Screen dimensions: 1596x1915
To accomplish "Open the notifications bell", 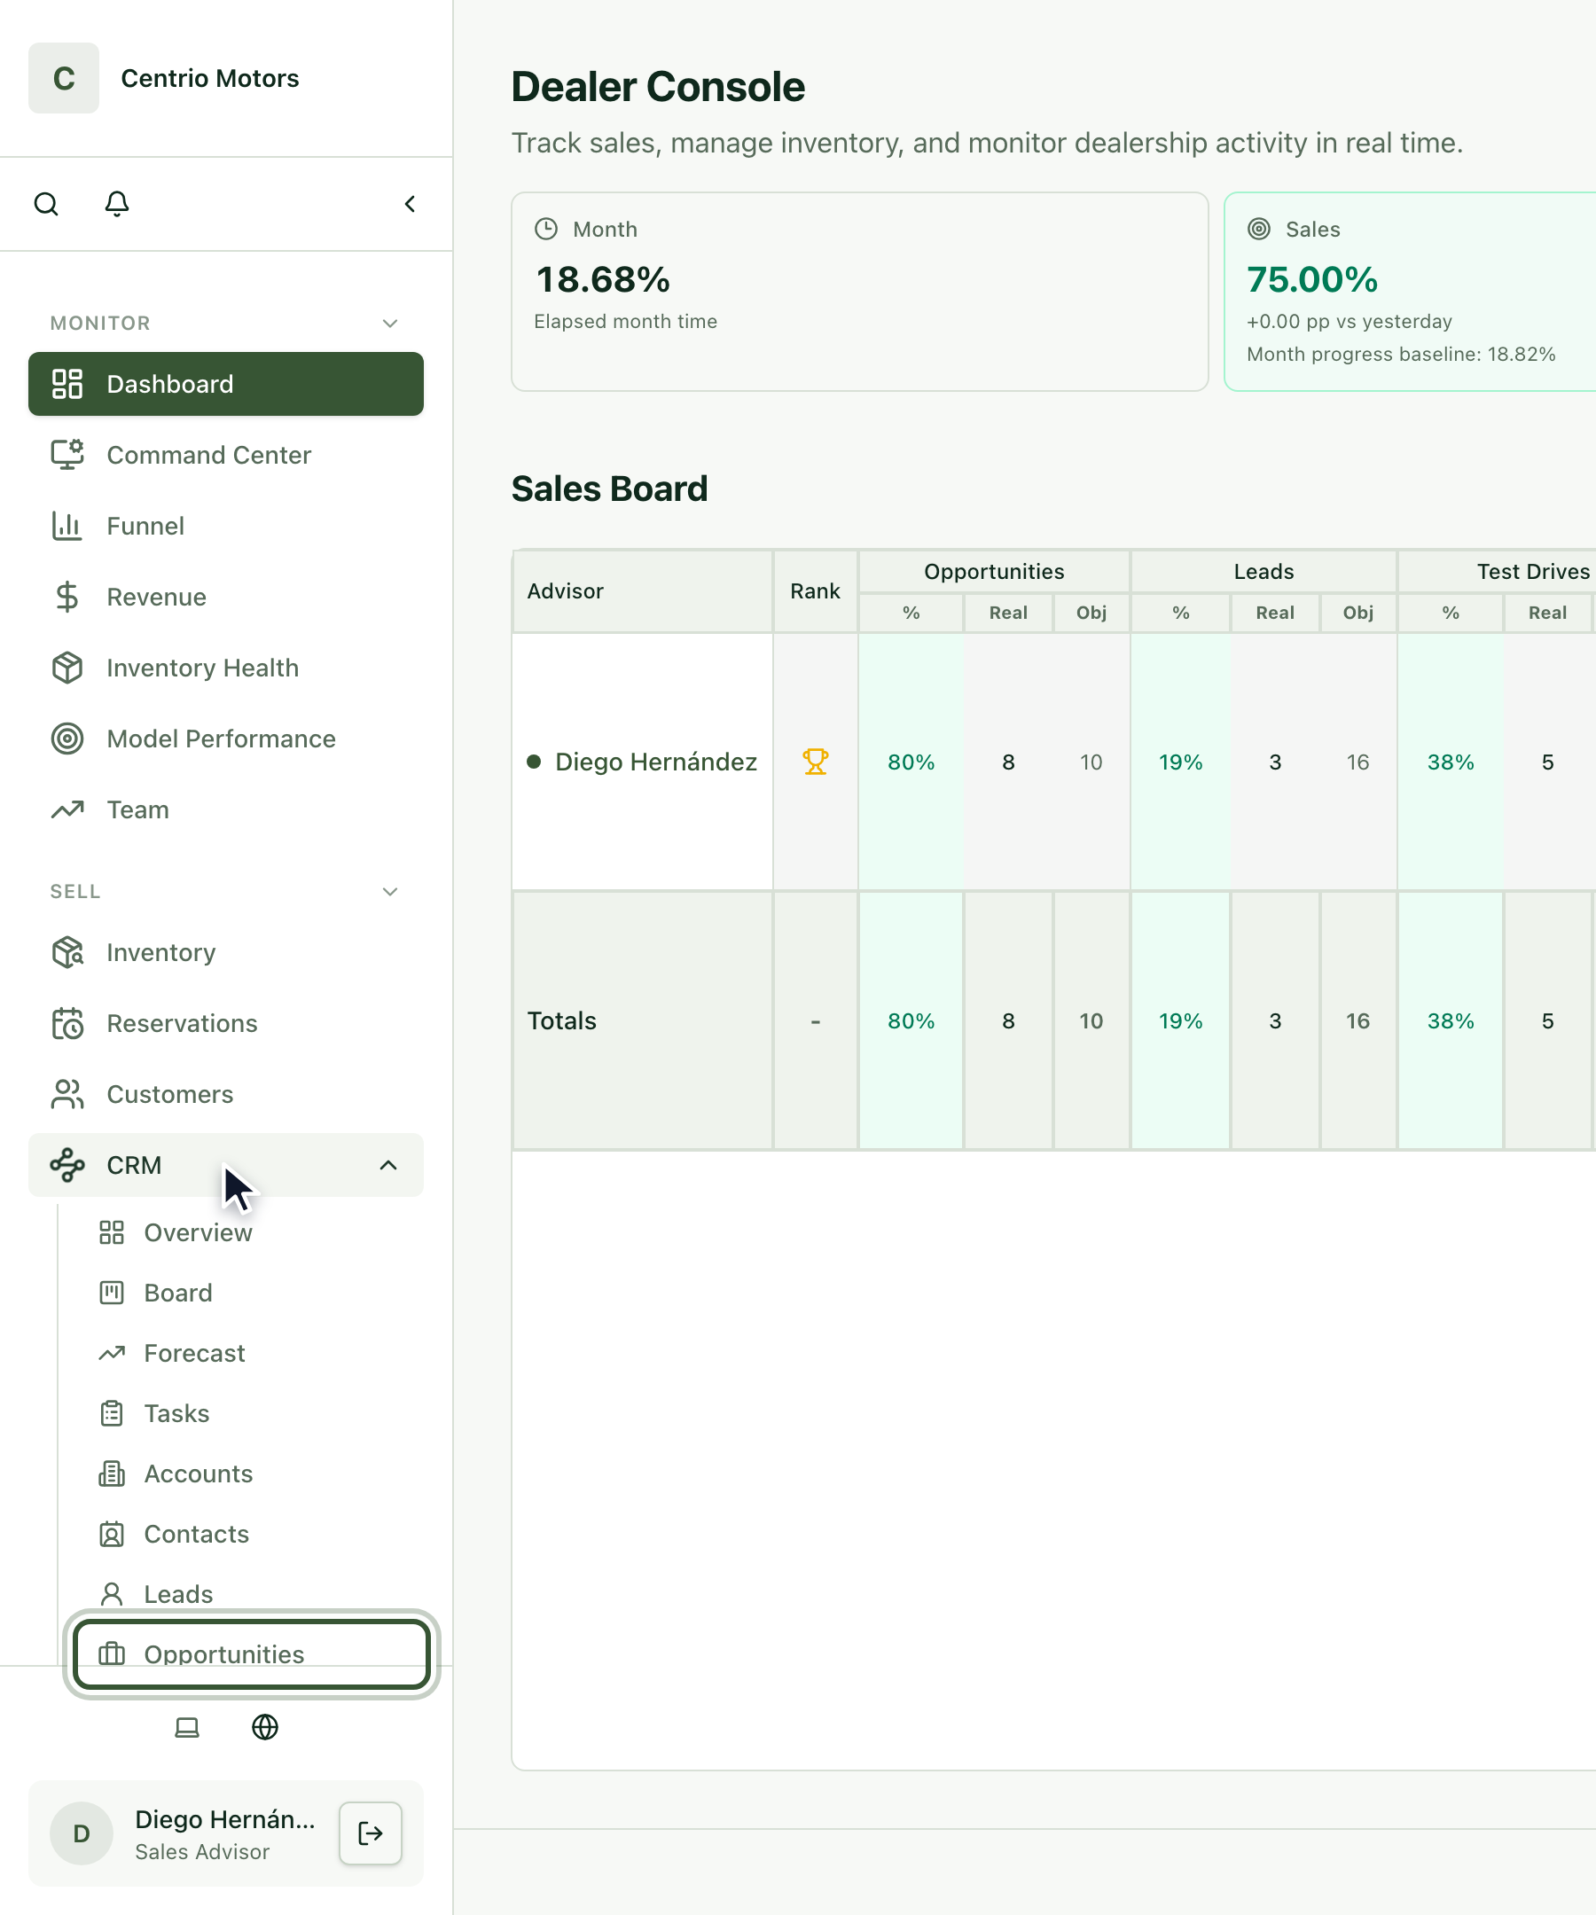I will pos(117,203).
